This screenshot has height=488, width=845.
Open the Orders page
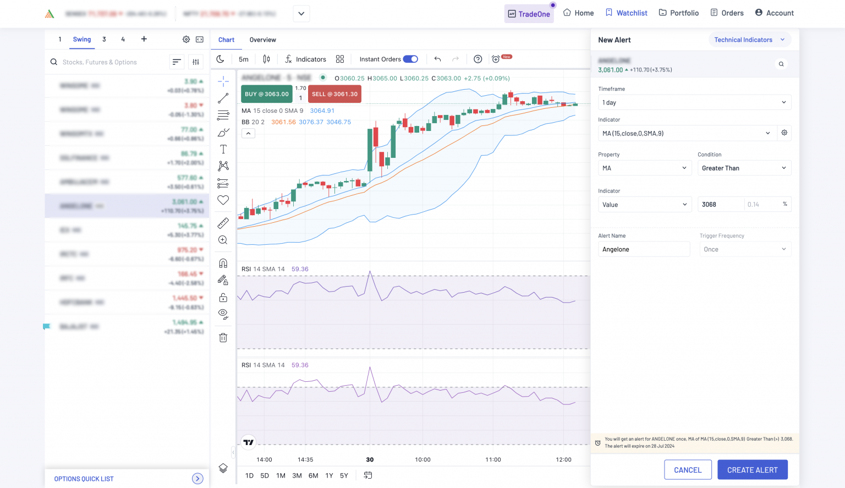[727, 13]
